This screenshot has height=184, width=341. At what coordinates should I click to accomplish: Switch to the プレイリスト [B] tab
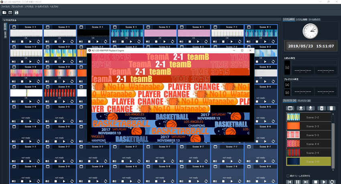tap(304, 101)
